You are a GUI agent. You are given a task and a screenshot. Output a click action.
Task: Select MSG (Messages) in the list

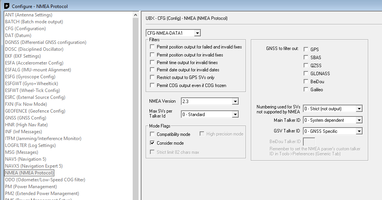pos(21,152)
